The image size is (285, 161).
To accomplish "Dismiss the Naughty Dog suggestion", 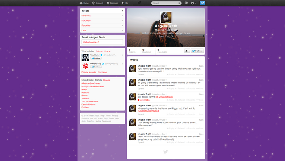I will click(122, 64).
